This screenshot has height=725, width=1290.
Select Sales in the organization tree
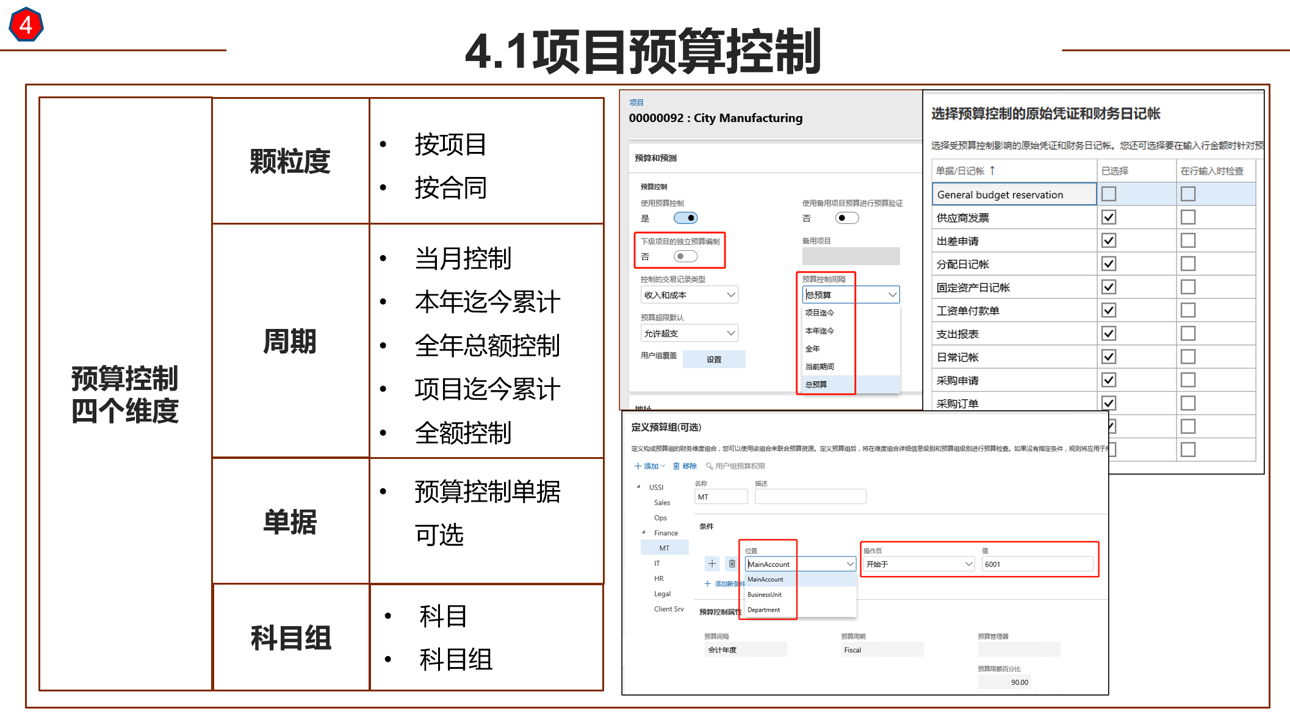click(662, 502)
